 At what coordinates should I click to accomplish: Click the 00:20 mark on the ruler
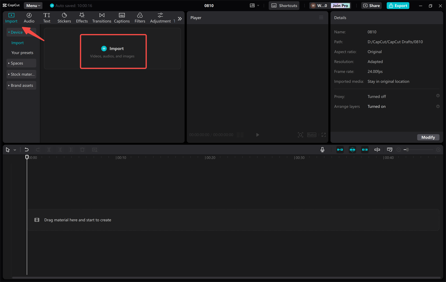click(210, 158)
